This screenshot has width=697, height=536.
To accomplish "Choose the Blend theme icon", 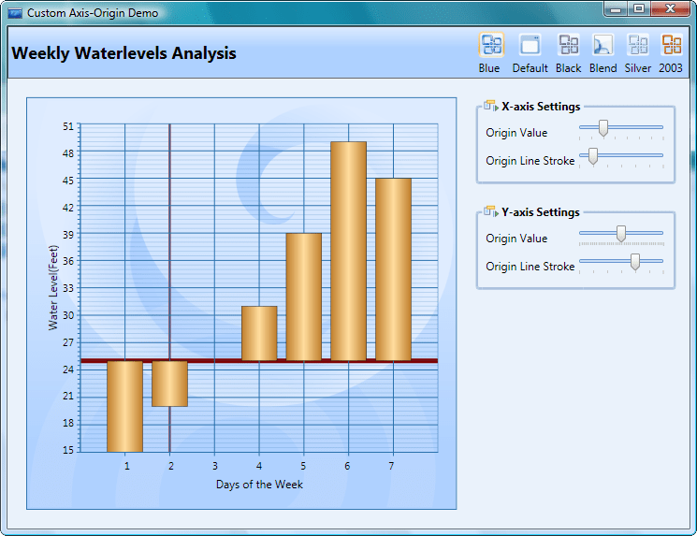I will [x=603, y=45].
